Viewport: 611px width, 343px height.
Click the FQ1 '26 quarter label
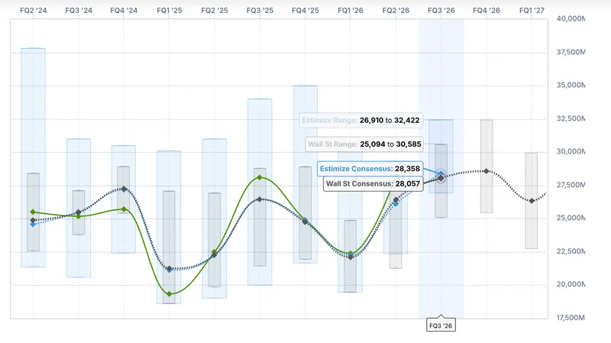[x=351, y=11]
